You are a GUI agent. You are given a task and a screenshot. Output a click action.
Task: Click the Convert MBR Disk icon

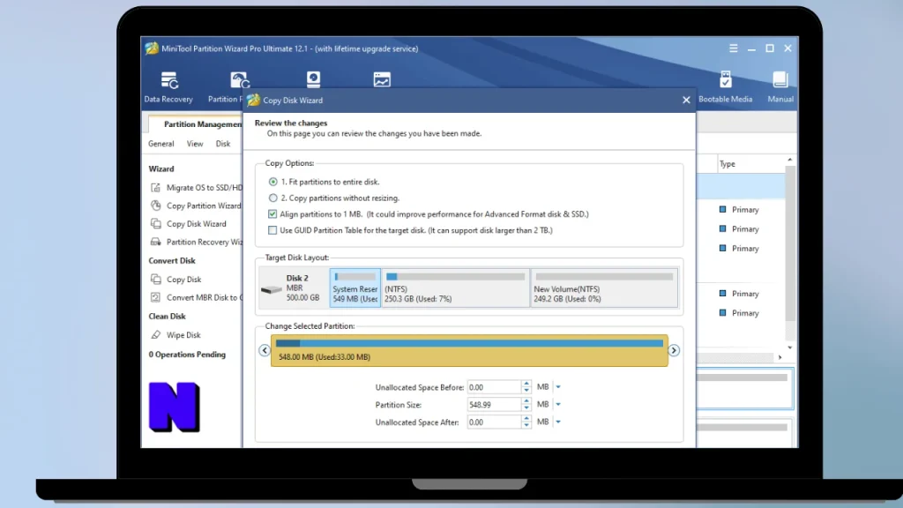(155, 297)
